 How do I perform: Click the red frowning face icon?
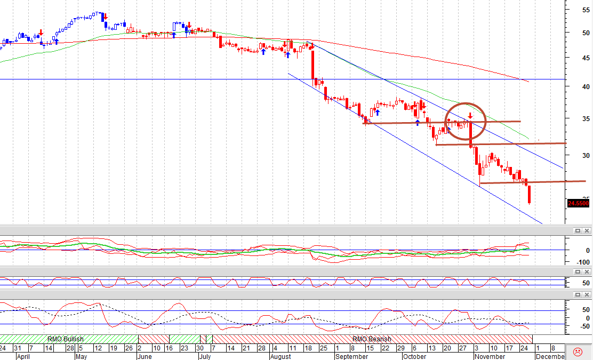pyautogui.click(x=578, y=351)
